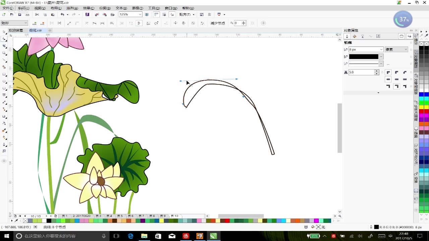Select the Pick tool arrow in the toolbox

4,32
